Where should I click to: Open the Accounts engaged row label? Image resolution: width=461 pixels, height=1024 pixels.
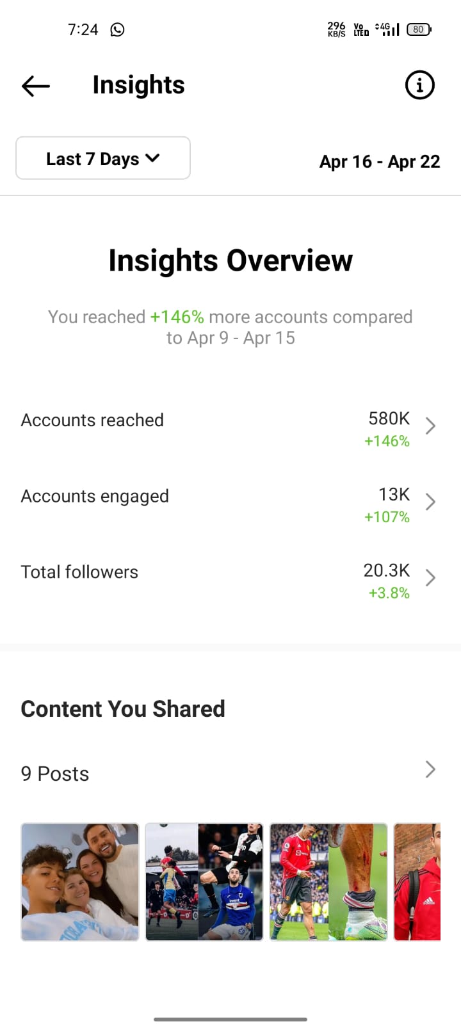click(x=95, y=497)
